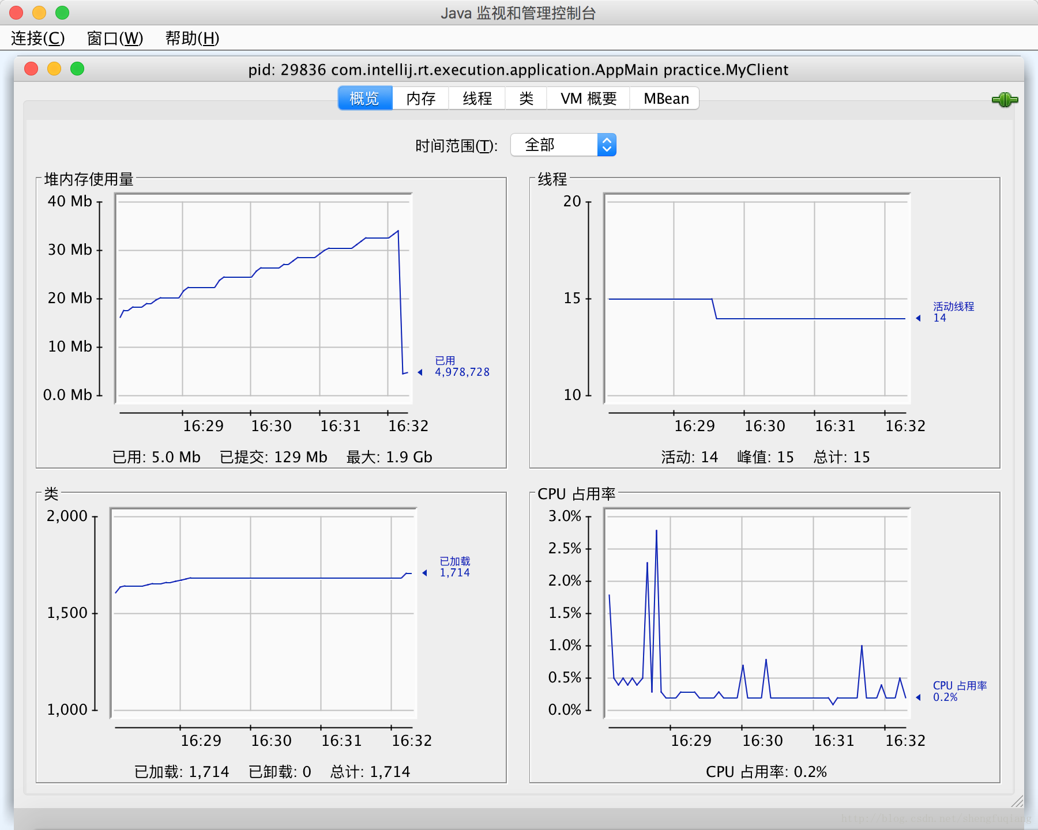Click the 总计: 15 threads text
The image size is (1038, 830).
(x=842, y=457)
